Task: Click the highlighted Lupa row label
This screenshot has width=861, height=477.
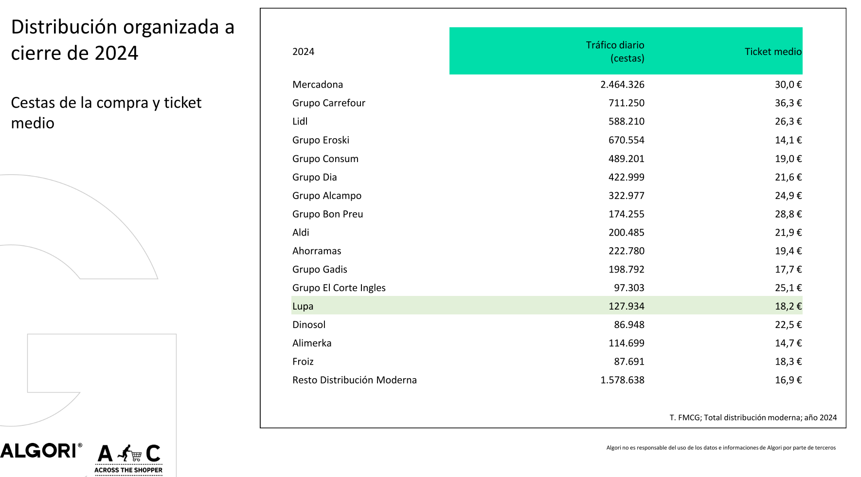Action: (303, 306)
